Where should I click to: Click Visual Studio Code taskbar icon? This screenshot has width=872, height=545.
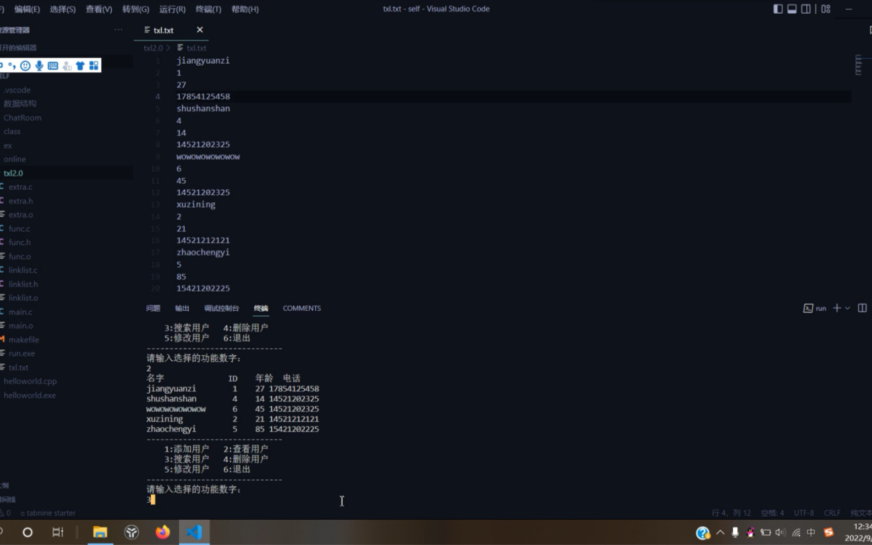click(194, 532)
